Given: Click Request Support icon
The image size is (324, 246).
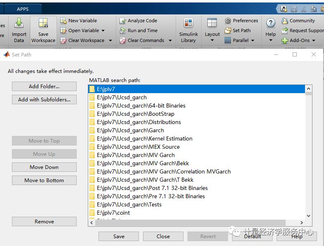Looking at the screenshot, I should tap(284, 30).
